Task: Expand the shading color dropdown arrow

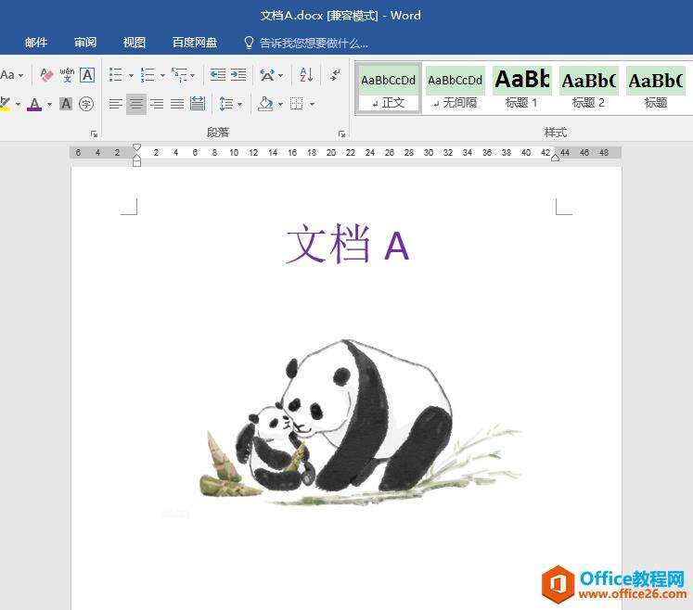Action: point(281,105)
